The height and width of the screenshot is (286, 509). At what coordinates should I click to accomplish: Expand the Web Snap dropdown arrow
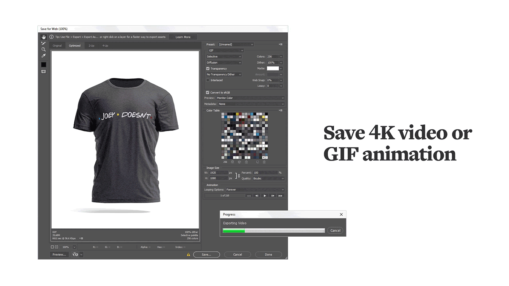(x=281, y=80)
